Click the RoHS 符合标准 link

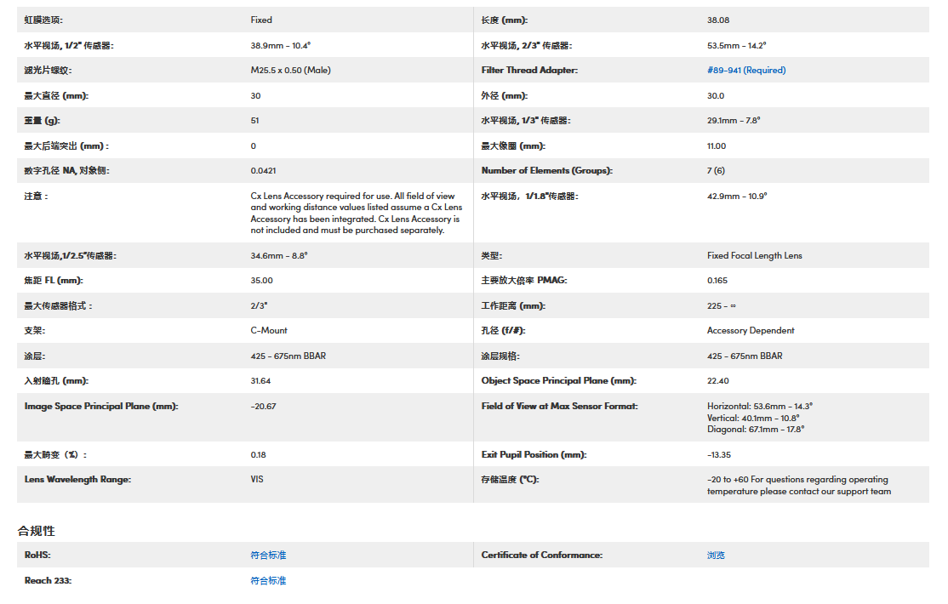pyautogui.click(x=268, y=556)
